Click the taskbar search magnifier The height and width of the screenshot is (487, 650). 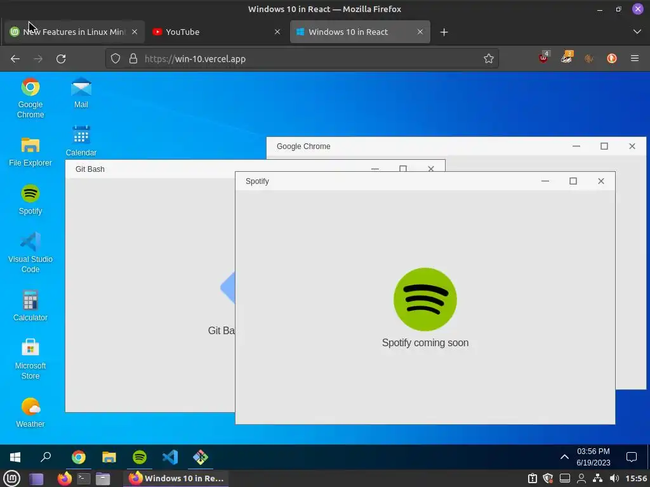[46, 457]
